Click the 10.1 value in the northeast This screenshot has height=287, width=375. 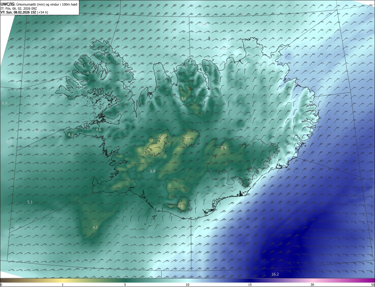[x=224, y=49]
